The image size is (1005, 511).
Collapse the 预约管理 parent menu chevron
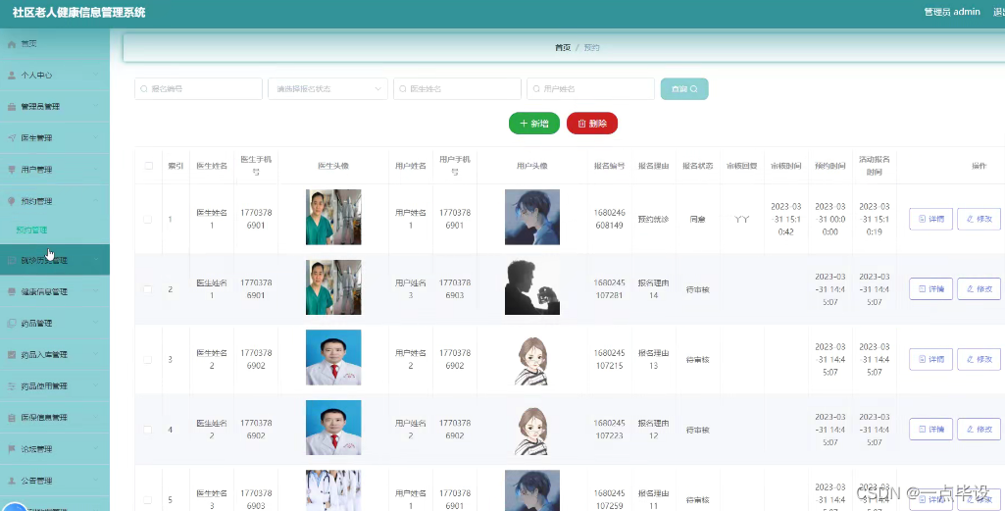point(95,201)
